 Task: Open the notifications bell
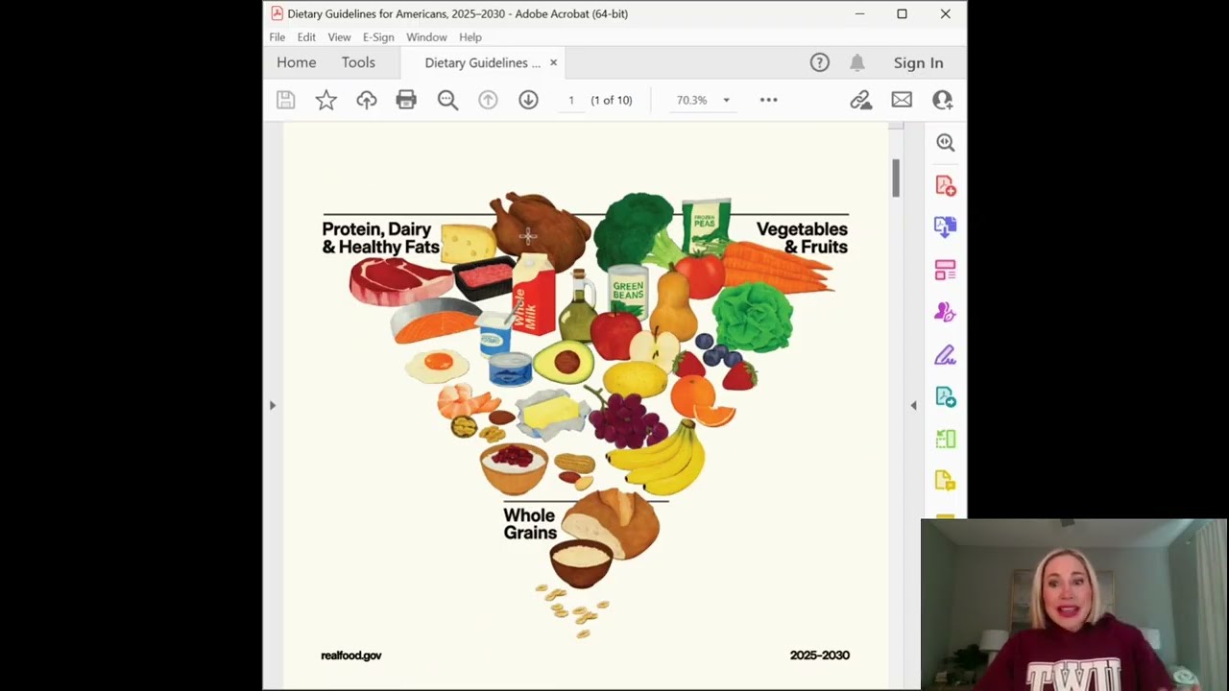point(857,62)
